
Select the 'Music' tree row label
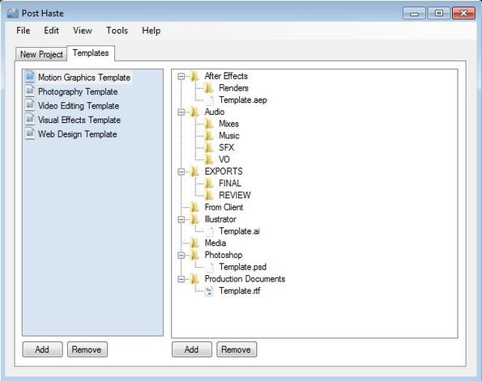(229, 136)
